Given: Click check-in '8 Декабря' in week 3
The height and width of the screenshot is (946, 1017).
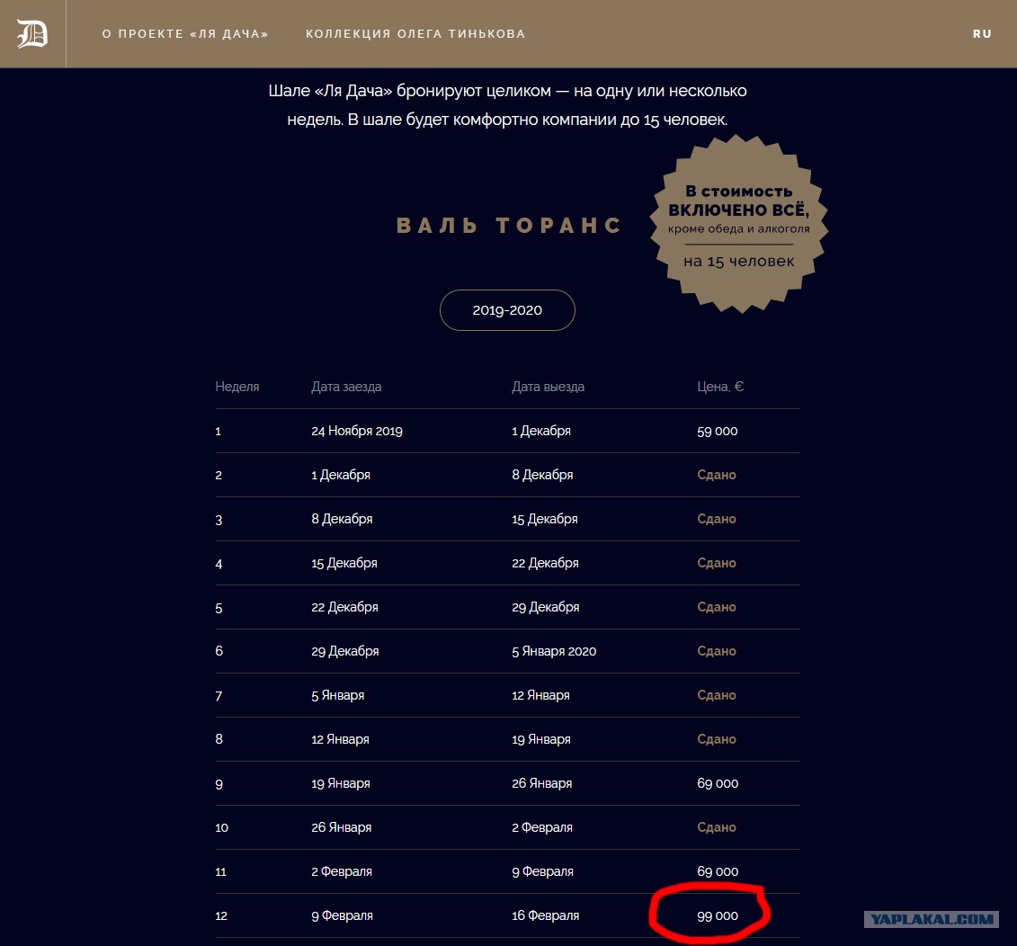Looking at the screenshot, I should 342,519.
